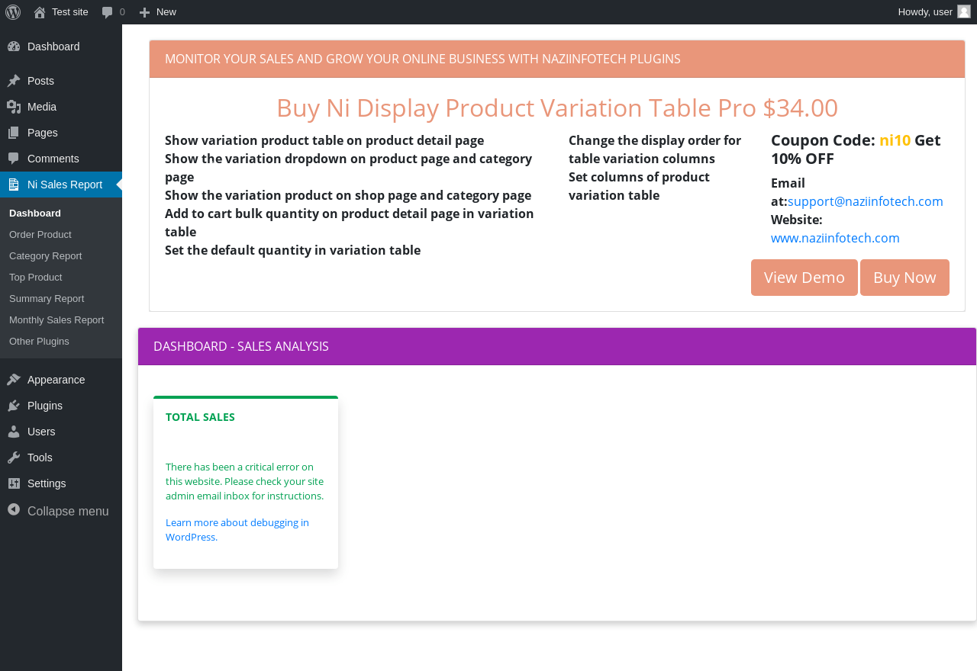
Task: Open the Appearance menu
Action: [61, 380]
